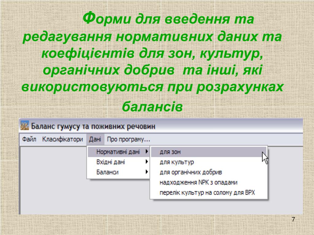
Task: Choose 'для органічних добрив' option
Action: [x=209, y=172]
